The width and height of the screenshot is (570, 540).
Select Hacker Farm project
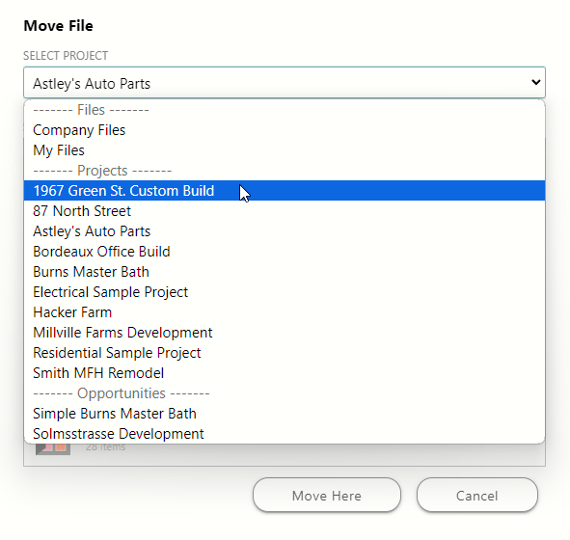(x=285, y=312)
